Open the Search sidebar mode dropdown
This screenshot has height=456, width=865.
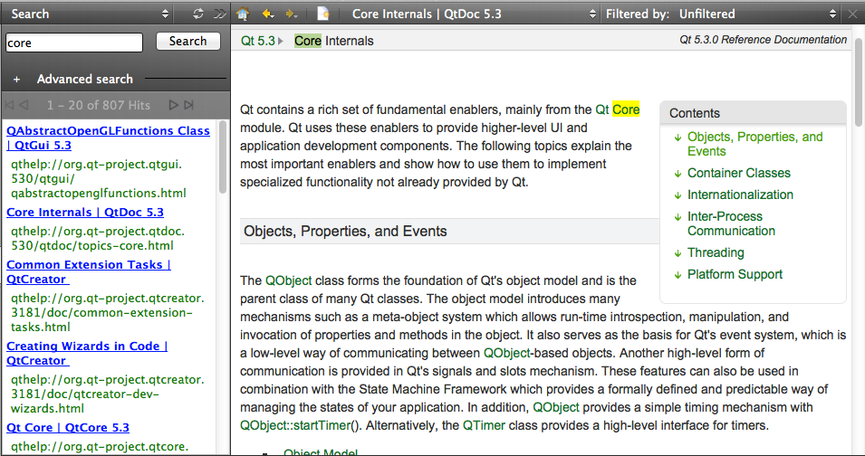click(x=164, y=14)
